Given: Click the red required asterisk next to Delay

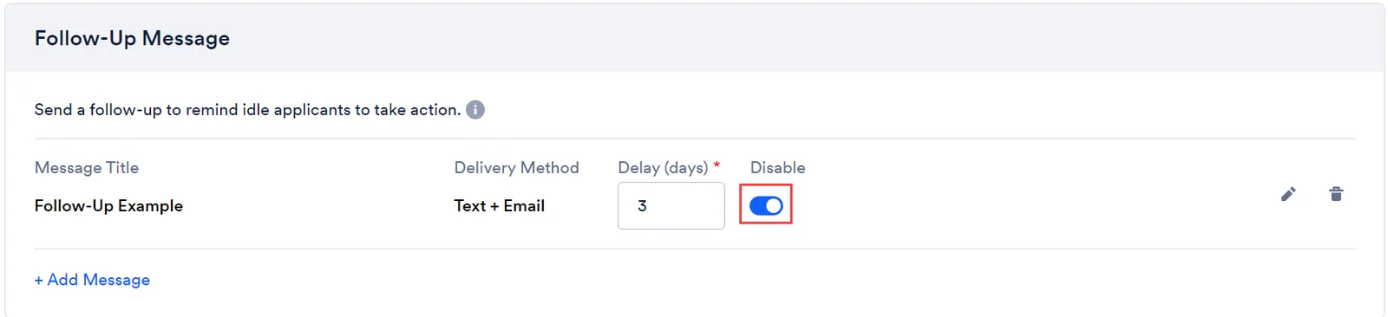Looking at the screenshot, I should pyautogui.click(x=717, y=165).
